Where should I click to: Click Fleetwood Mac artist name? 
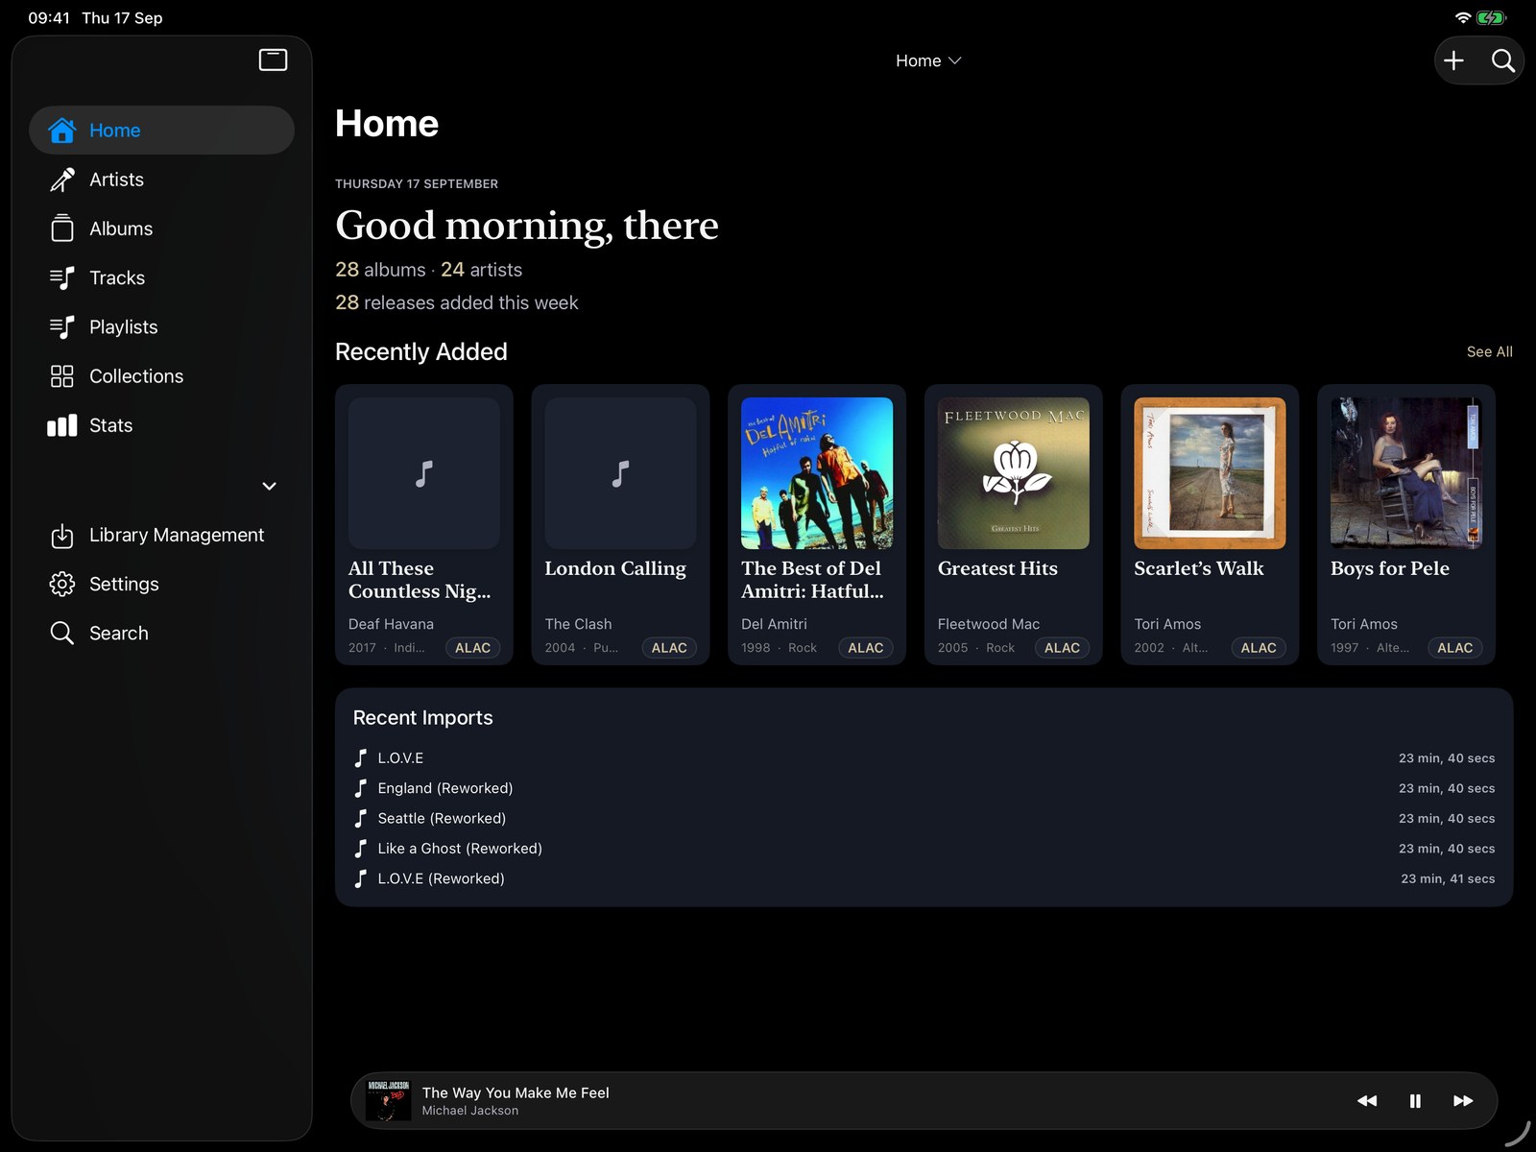[x=989, y=624]
